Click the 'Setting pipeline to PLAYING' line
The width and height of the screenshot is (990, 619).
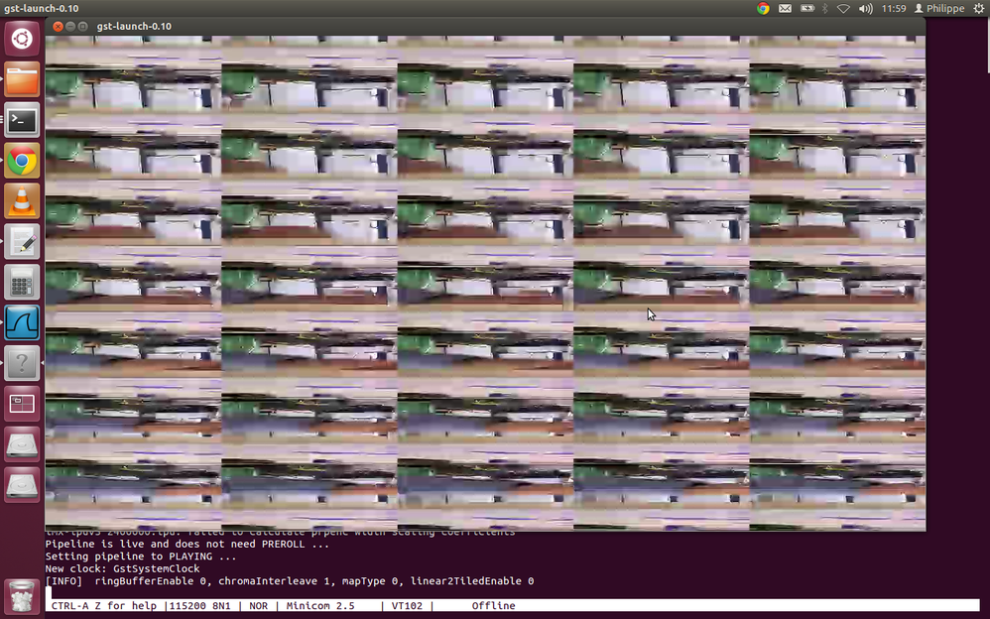(140, 557)
